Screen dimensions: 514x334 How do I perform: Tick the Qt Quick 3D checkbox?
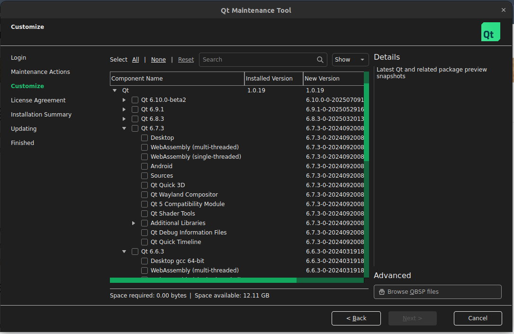pyautogui.click(x=144, y=185)
